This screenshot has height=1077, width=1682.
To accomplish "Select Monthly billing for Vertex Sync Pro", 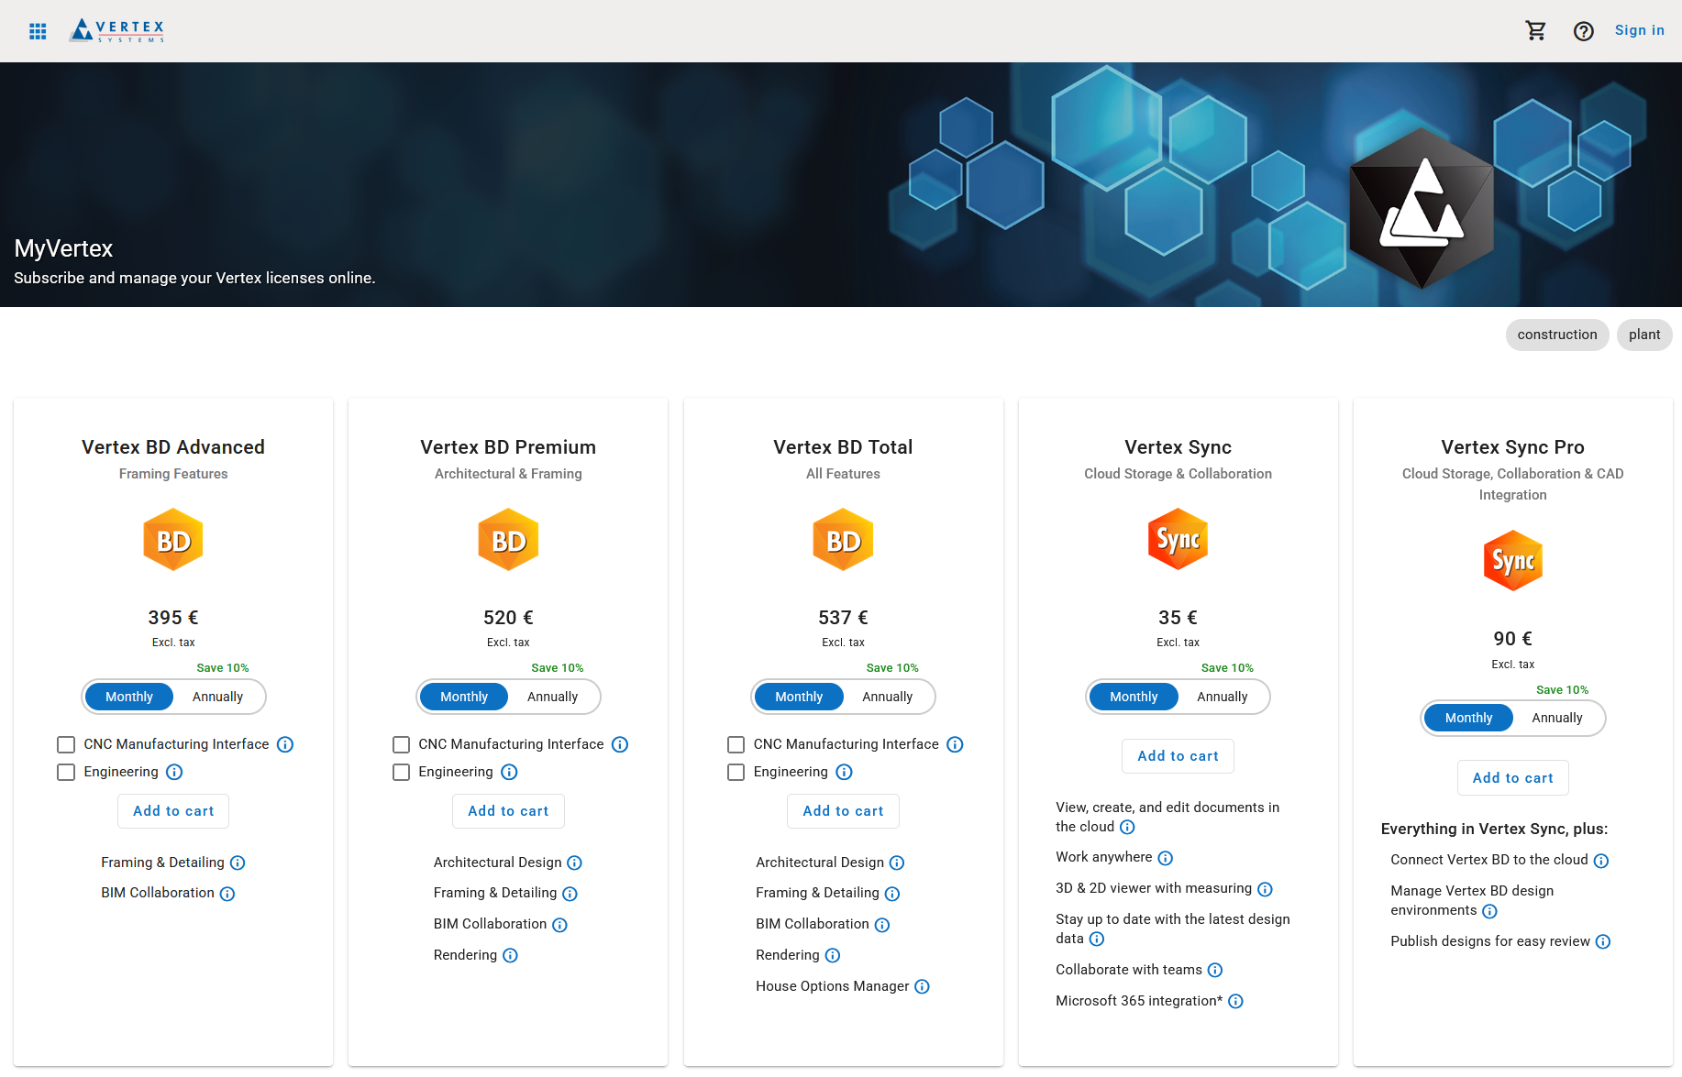I will [1469, 718].
